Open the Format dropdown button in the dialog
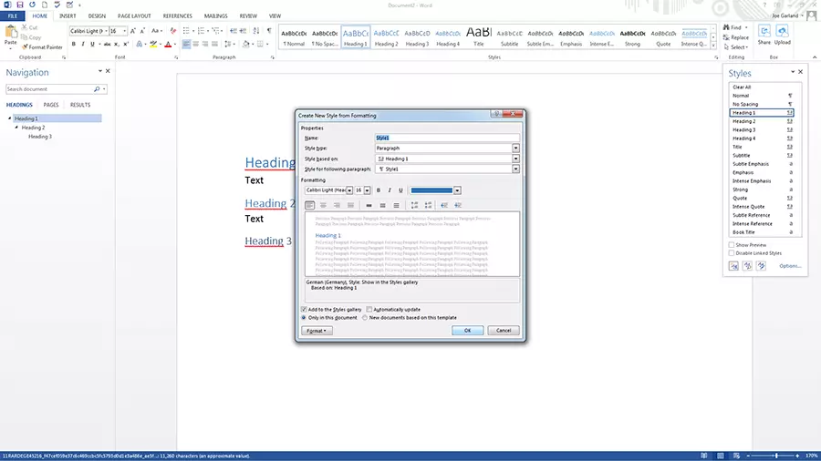The height and width of the screenshot is (461, 821). tap(317, 331)
